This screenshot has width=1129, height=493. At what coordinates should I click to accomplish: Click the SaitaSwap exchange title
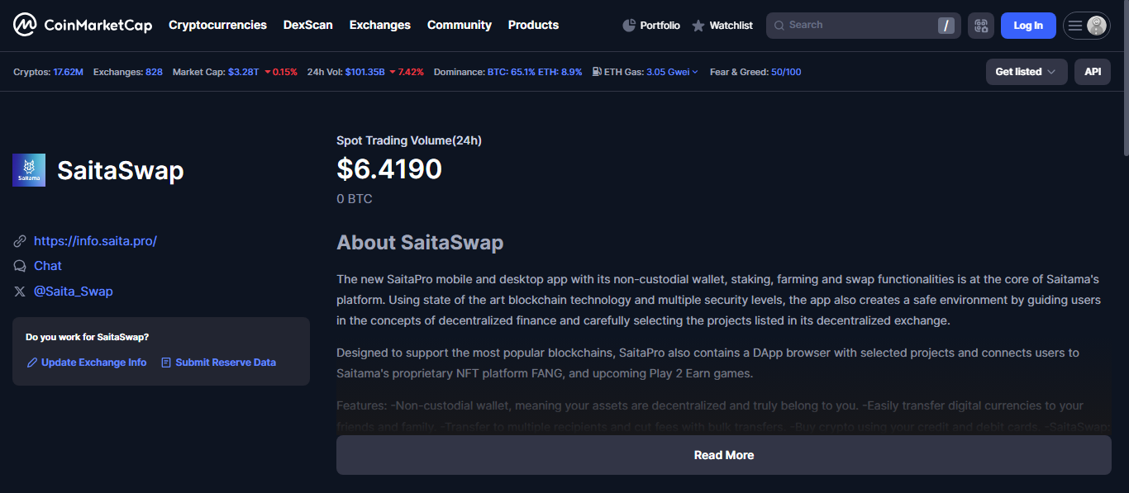point(121,171)
